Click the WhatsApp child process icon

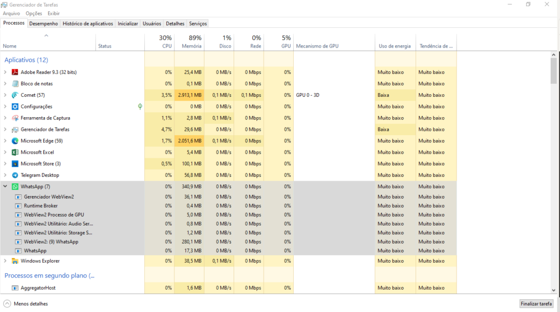[x=18, y=251]
